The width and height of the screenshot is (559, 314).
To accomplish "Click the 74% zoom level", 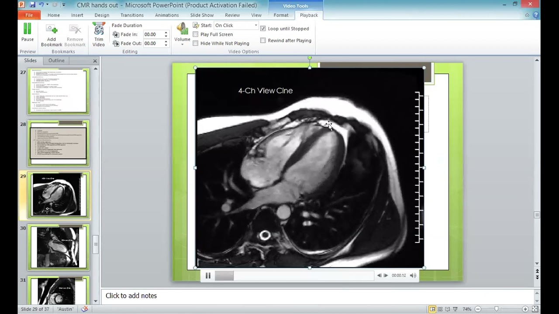I will [467, 309].
